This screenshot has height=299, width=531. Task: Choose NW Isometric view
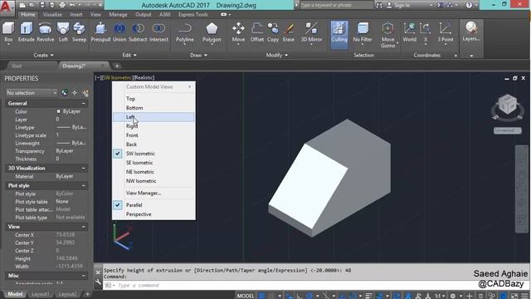(x=153, y=181)
